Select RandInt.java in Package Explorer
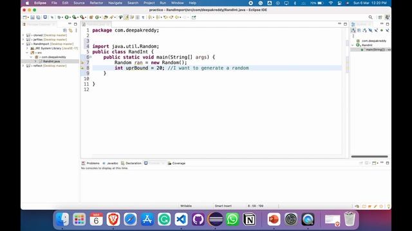Screen dimensions: 412x231 tap(51, 62)
